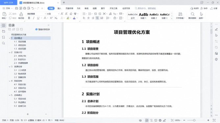This screenshot has height=123, width=220.
Task: Toggle bold formatting
Action: (29, 18)
